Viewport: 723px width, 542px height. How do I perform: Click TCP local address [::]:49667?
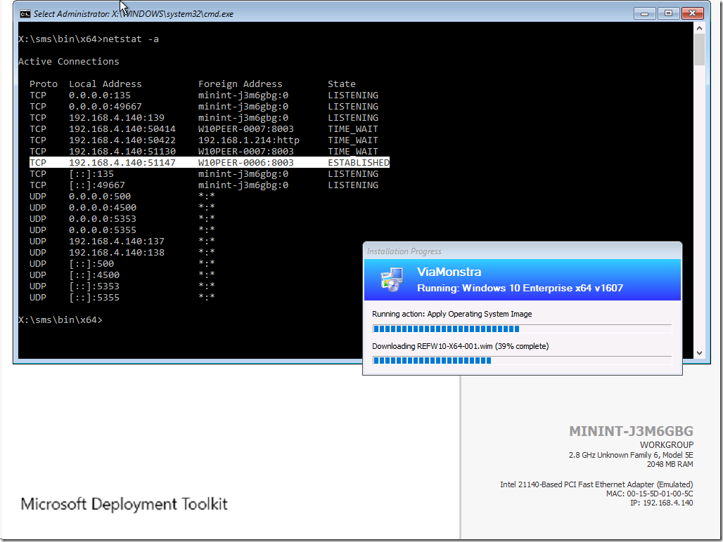(x=97, y=185)
